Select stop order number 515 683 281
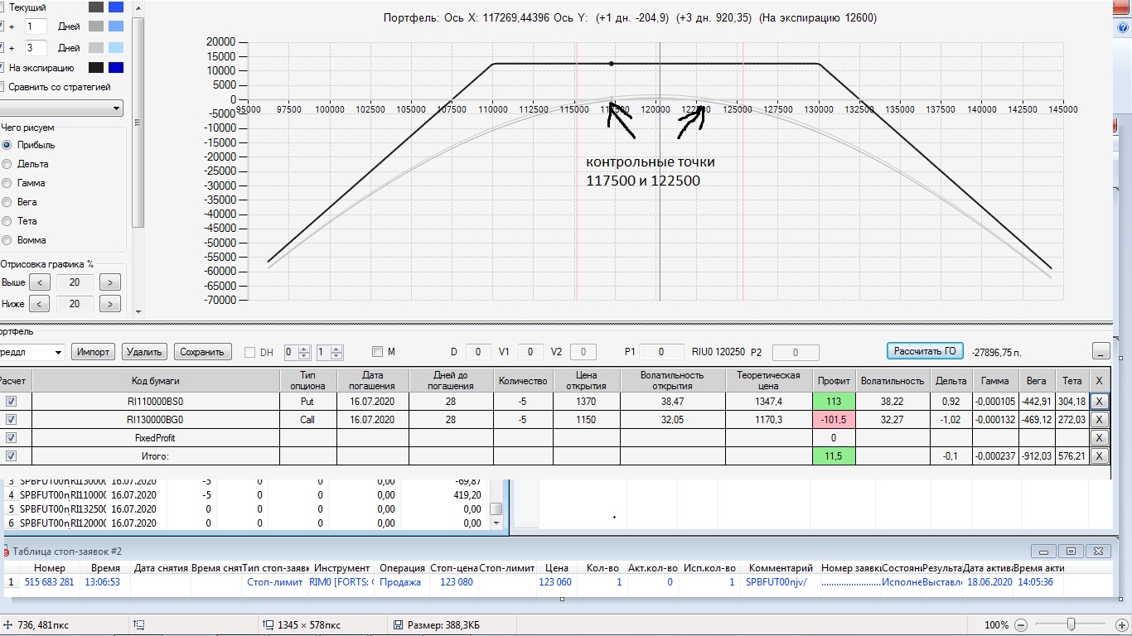1132x636 pixels. [x=48, y=582]
